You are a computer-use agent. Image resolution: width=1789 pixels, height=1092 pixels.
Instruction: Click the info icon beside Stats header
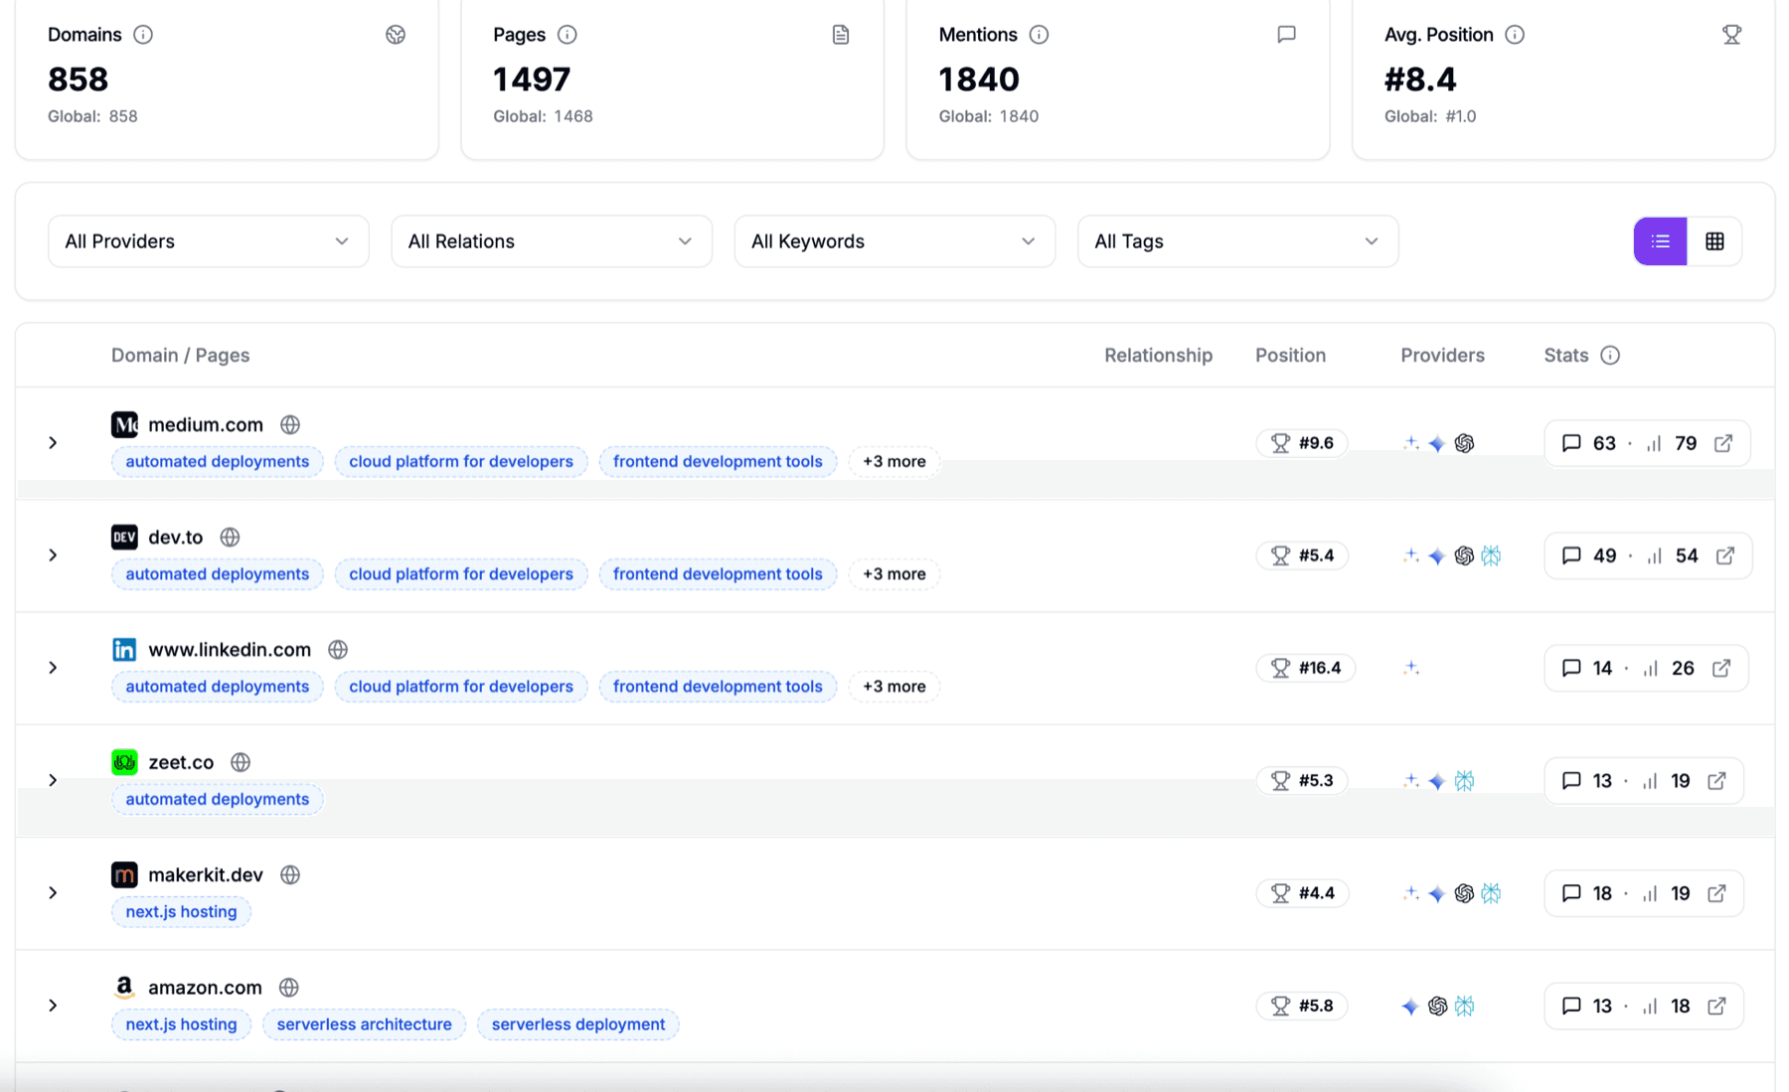[x=1610, y=356]
